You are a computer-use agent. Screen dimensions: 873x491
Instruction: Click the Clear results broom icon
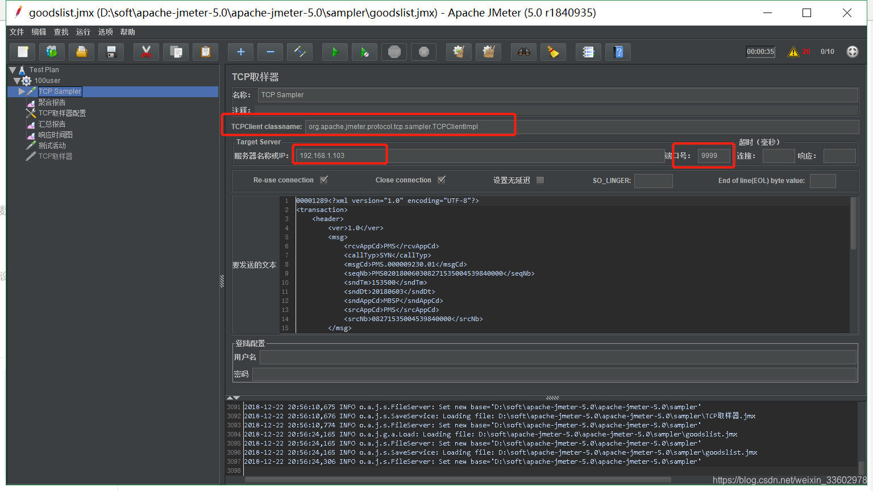[x=459, y=52]
